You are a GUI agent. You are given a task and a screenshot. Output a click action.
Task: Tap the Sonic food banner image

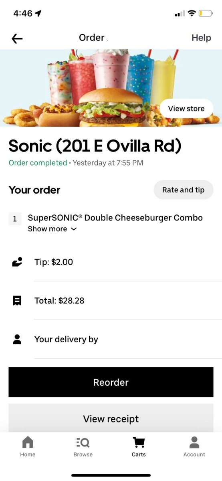click(111, 88)
